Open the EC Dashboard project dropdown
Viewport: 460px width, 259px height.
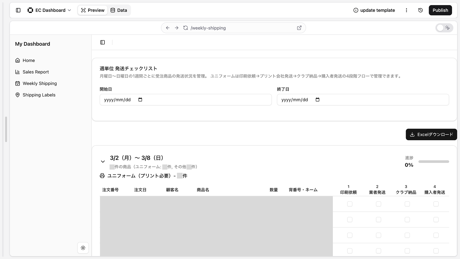[50, 10]
